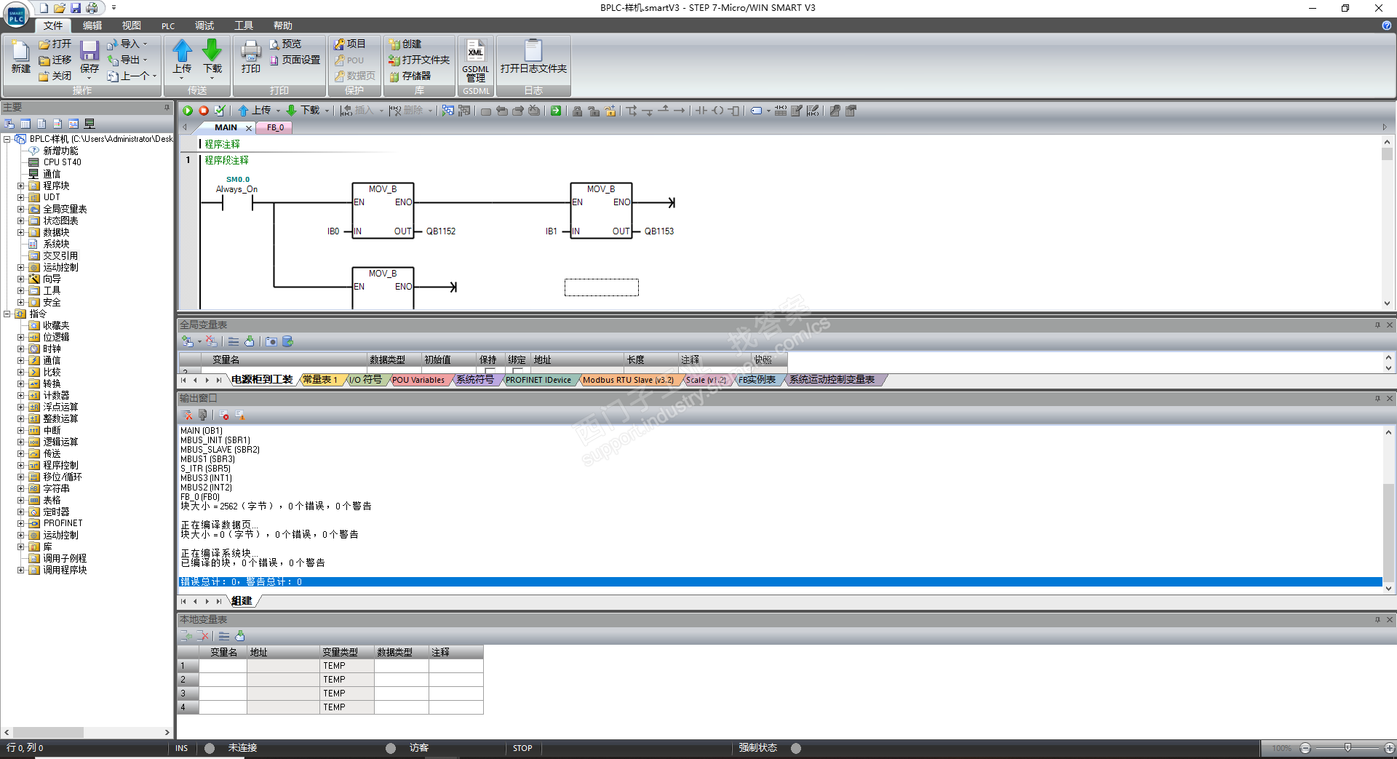Tick the 绑定 binding checkbox in variable row
Viewport: 1397px width, 759px height.
coord(518,371)
